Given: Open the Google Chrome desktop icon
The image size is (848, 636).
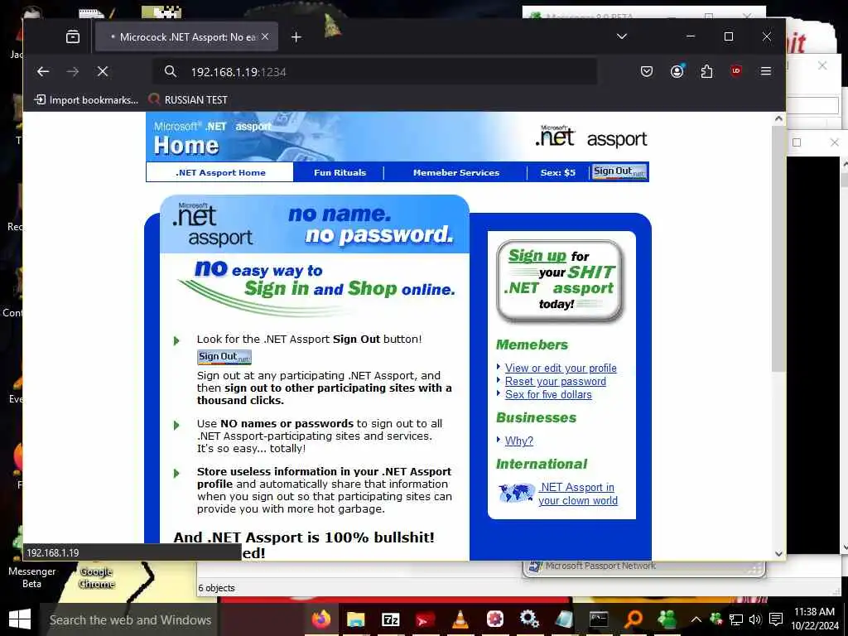Looking at the screenshot, I should (97, 577).
